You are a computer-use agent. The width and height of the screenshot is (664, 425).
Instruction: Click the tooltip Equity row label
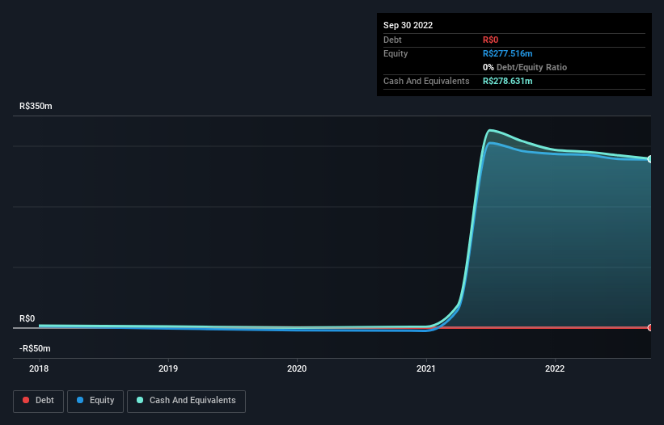[x=395, y=53]
